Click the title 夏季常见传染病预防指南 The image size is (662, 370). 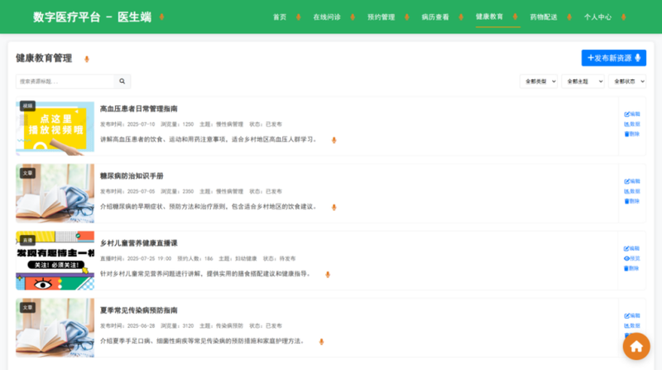(x=138, y=310)
